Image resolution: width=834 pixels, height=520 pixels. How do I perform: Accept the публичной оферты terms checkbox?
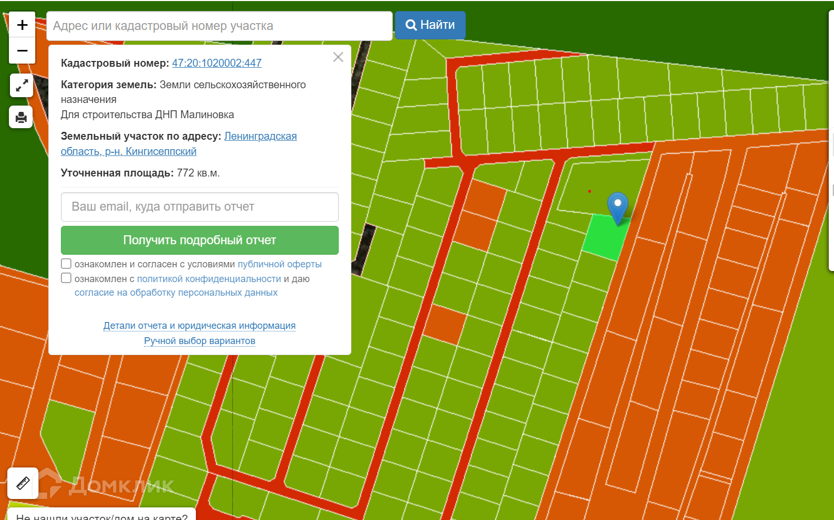(x=66, y=264)
